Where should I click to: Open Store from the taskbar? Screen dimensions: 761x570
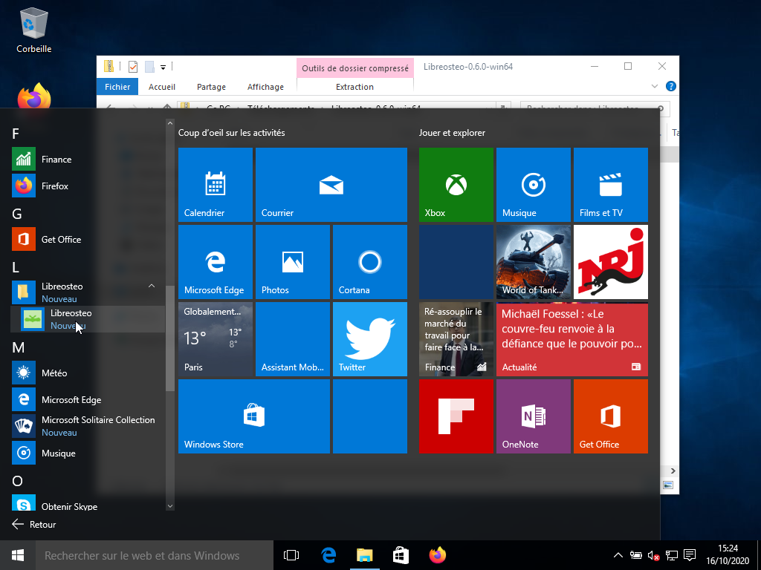coord(401,555)
